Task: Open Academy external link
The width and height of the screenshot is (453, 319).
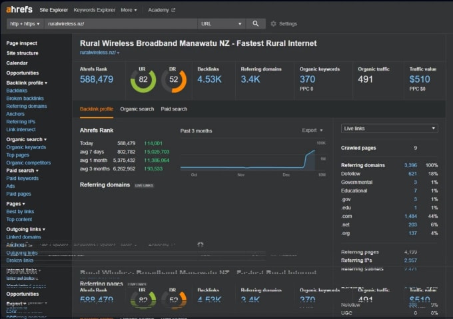Action: [x=161, y=10]
